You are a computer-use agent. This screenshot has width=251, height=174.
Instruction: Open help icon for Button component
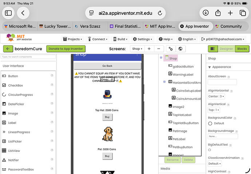point(52,75)
